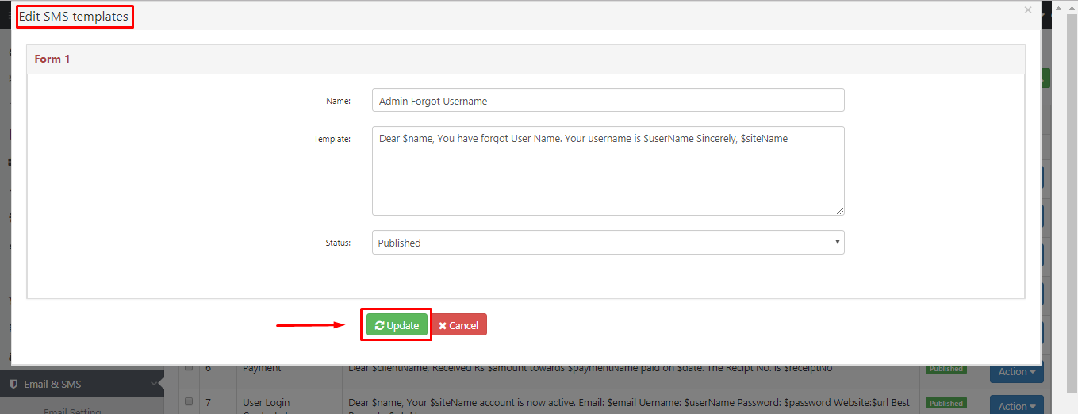Click the Published badge in User Login row
The image size is (1078, 414).
[x=946, y=403]
